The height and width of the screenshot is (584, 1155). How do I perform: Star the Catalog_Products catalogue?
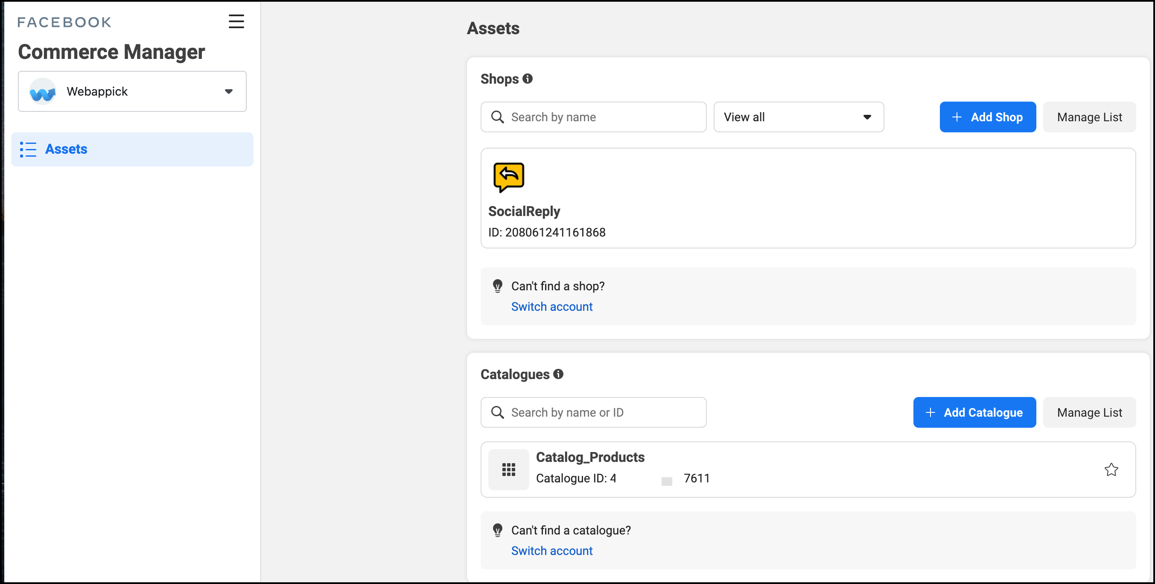(x=1111, y=469)
